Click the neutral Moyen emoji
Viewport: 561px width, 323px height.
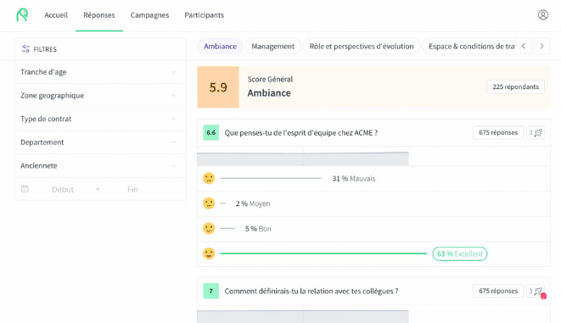[209, 203]
